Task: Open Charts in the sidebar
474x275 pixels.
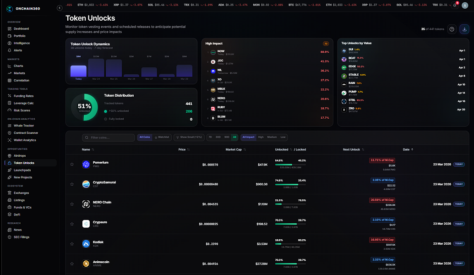Action: coord(31,66)
